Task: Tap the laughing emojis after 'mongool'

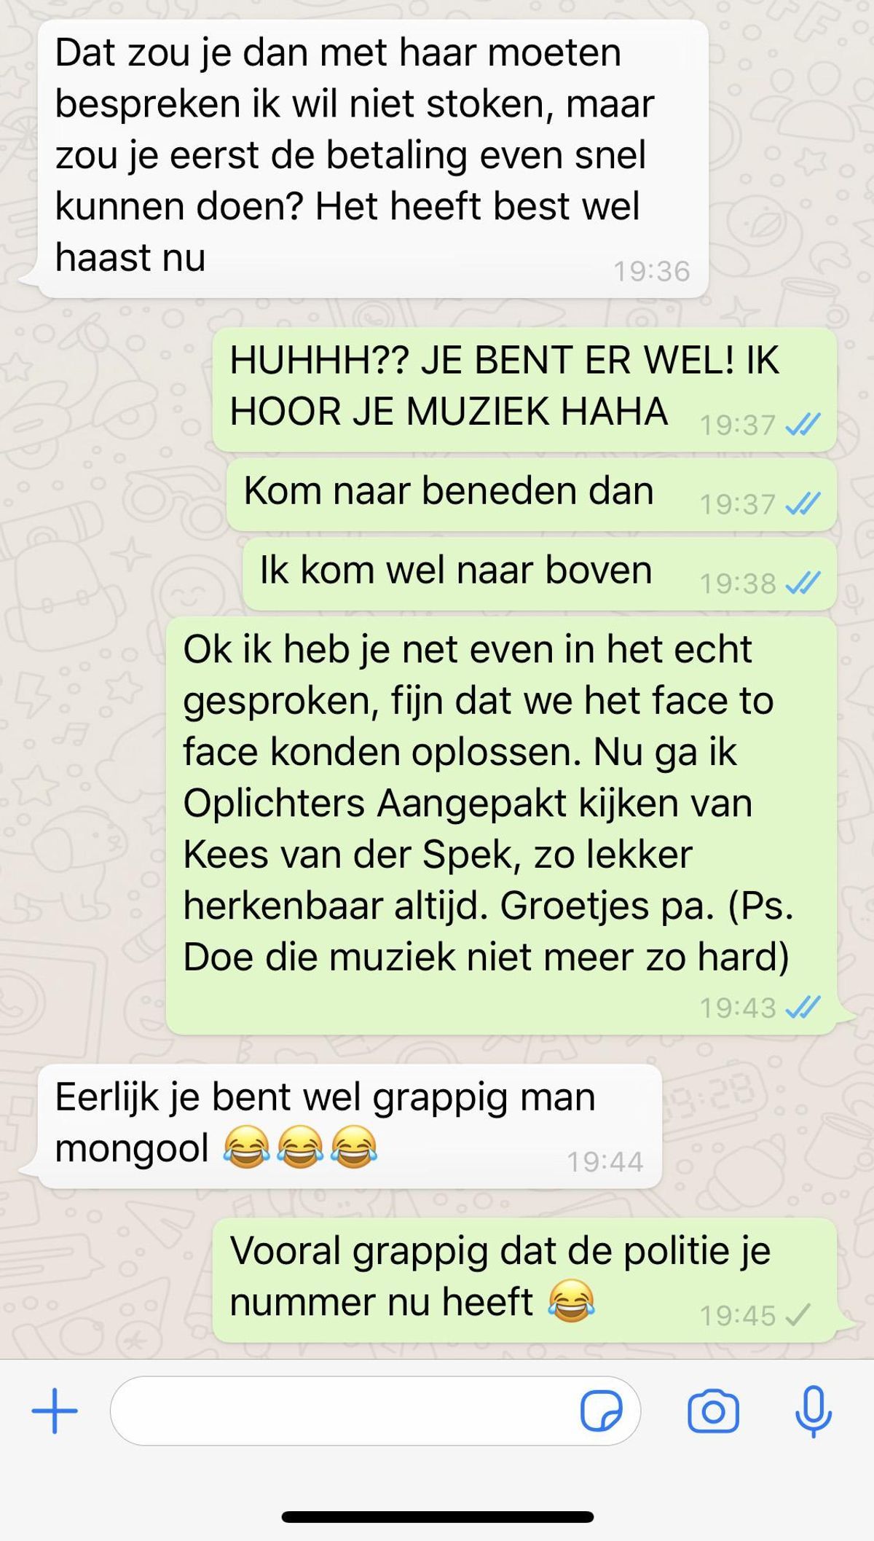Action: (x=300, y=1148)
